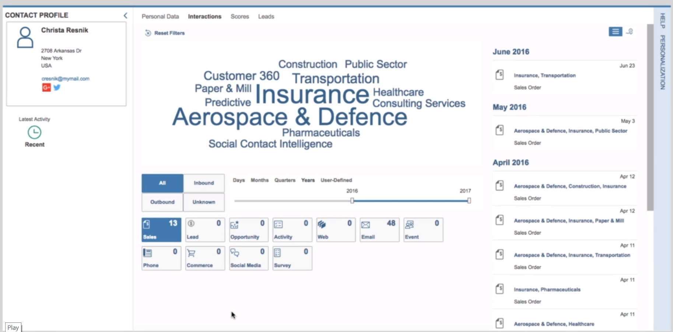Open sales order icon for Paper & Mill entry
The image size is (673, 332).
[x=500, y=220]
